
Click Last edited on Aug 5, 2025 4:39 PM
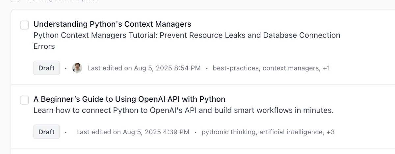click(x=133, y=132)
